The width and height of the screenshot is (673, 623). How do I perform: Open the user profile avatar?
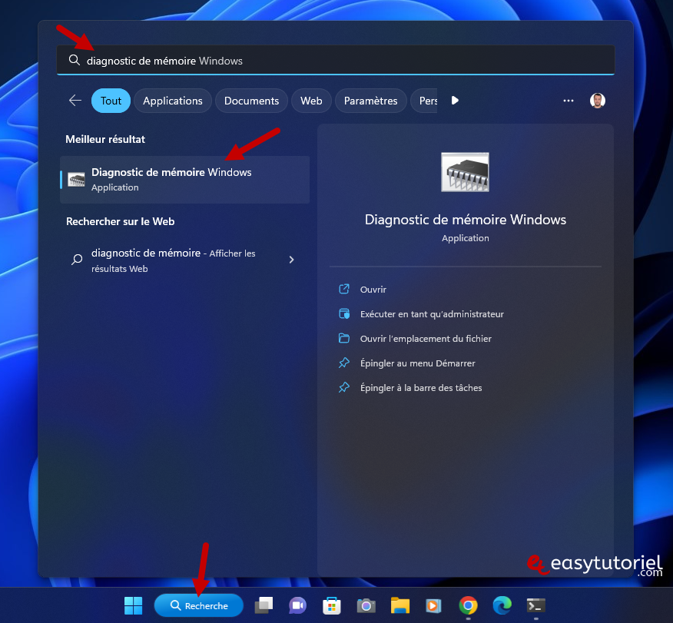coord(597,101)
